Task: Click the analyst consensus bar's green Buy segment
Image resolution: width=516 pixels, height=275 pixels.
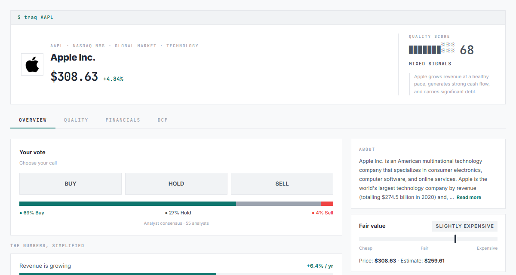Action: [128, 204]
